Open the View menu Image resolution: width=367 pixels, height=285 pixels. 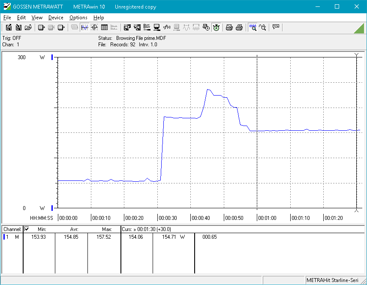[37, 18]
